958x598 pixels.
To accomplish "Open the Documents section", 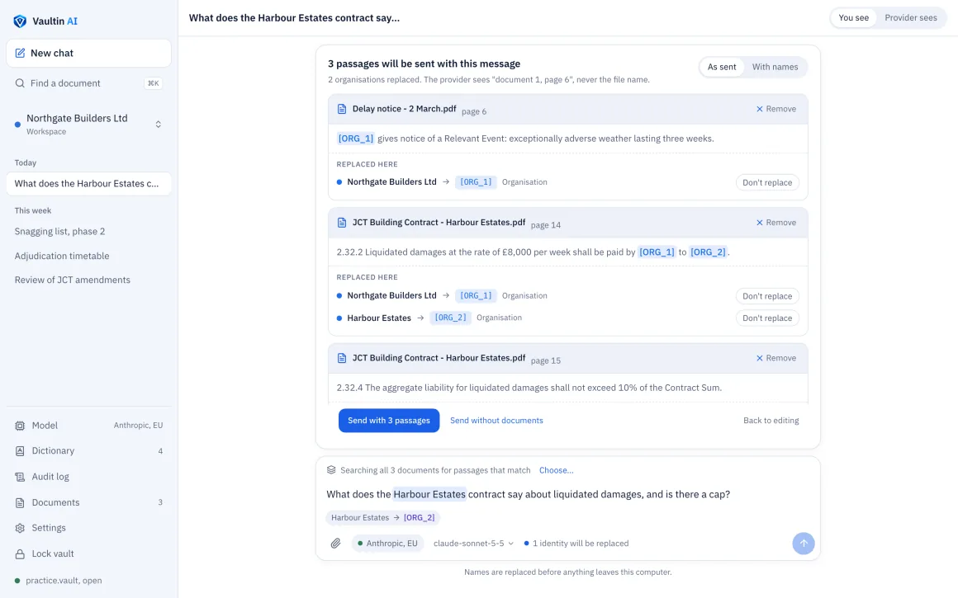I will click(88, 503).
